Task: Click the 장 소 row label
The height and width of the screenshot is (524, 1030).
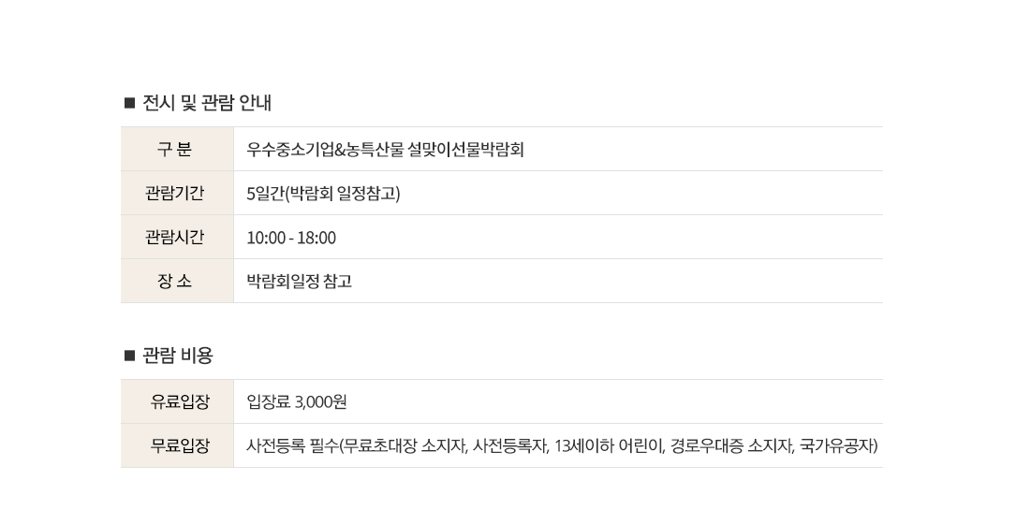Action: [175, 282]
